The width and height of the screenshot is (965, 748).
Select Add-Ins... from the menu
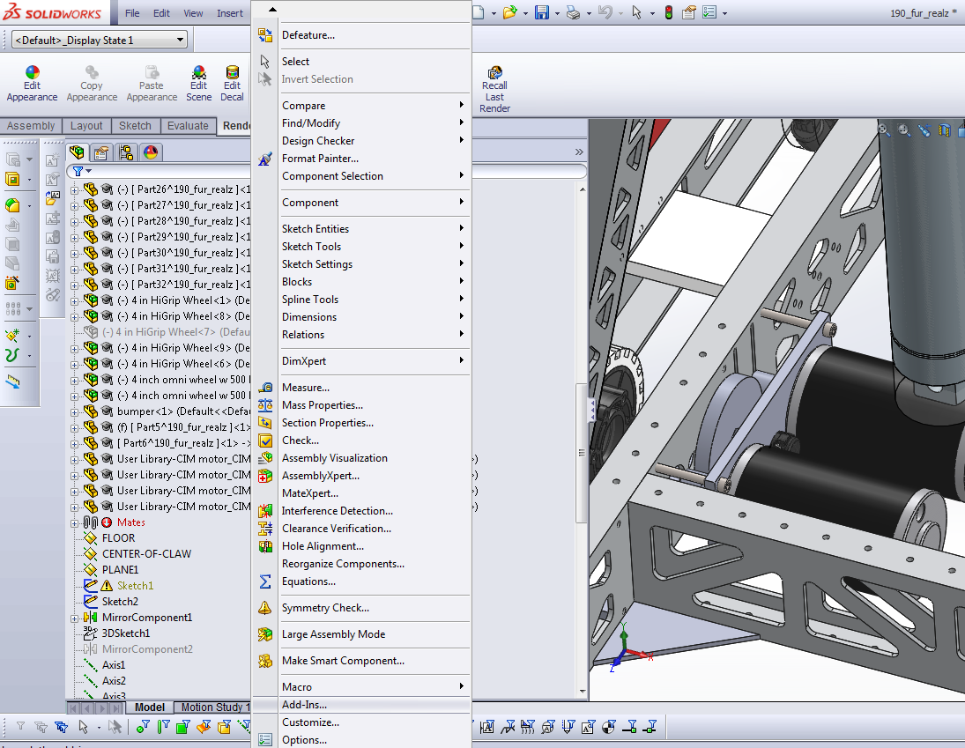point(304,705)
